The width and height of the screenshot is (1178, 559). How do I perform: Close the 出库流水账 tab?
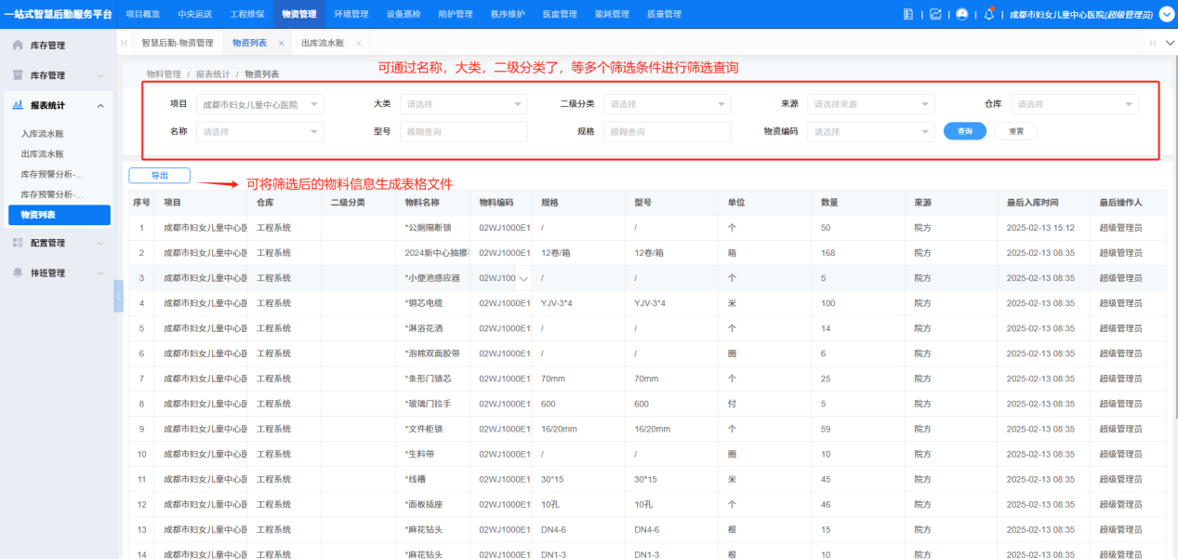point(358,44)
